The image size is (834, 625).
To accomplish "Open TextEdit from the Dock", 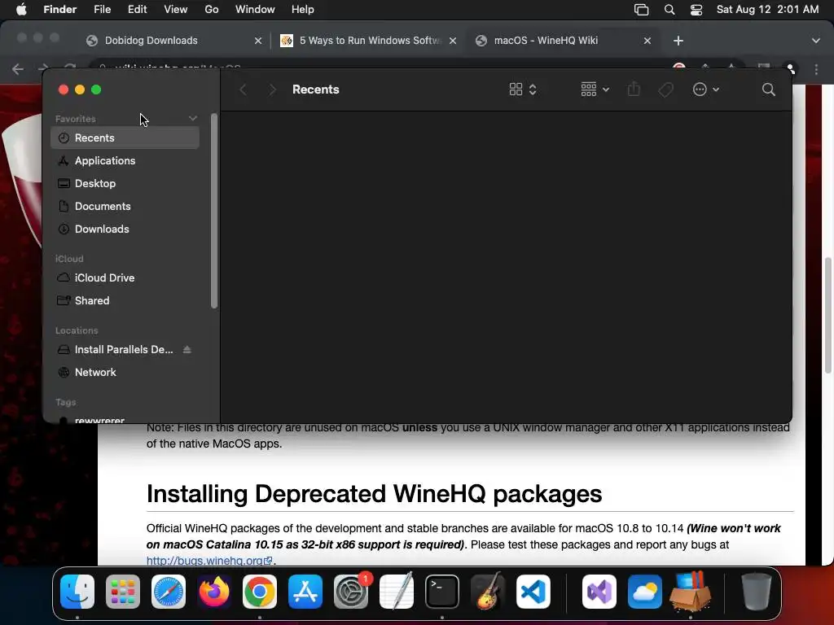I will tap(397, 592).
